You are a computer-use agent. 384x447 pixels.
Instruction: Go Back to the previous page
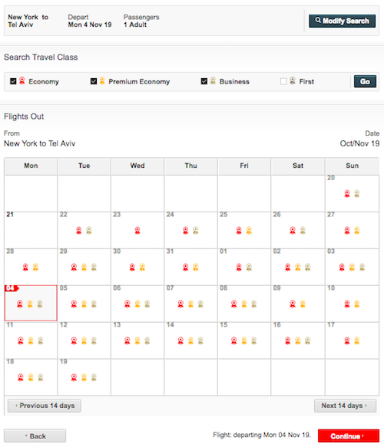tap(35, 435)
